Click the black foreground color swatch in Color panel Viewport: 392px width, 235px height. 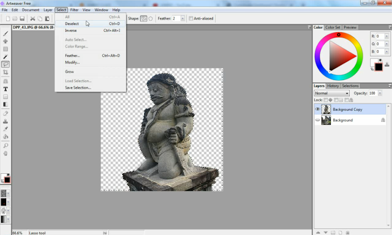tap(379, 67)
